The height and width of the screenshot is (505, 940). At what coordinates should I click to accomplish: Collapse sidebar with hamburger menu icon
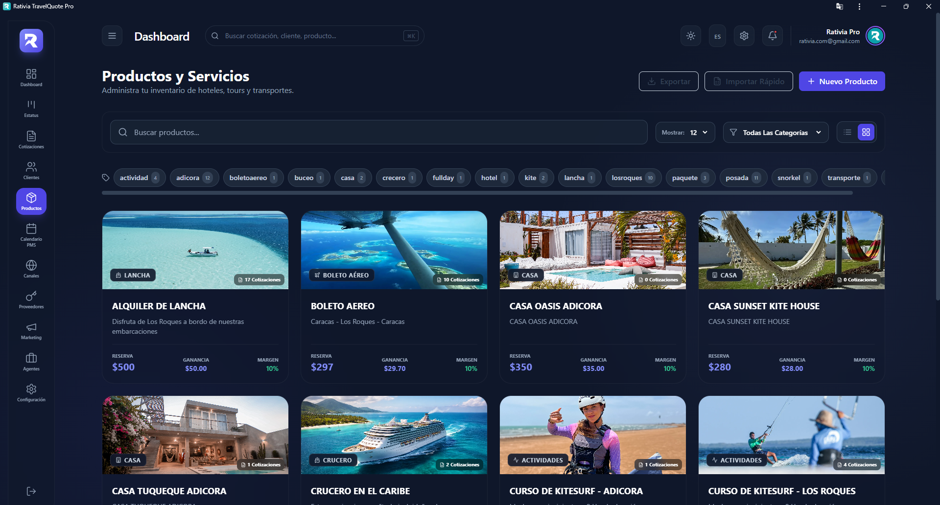(112, 36)
